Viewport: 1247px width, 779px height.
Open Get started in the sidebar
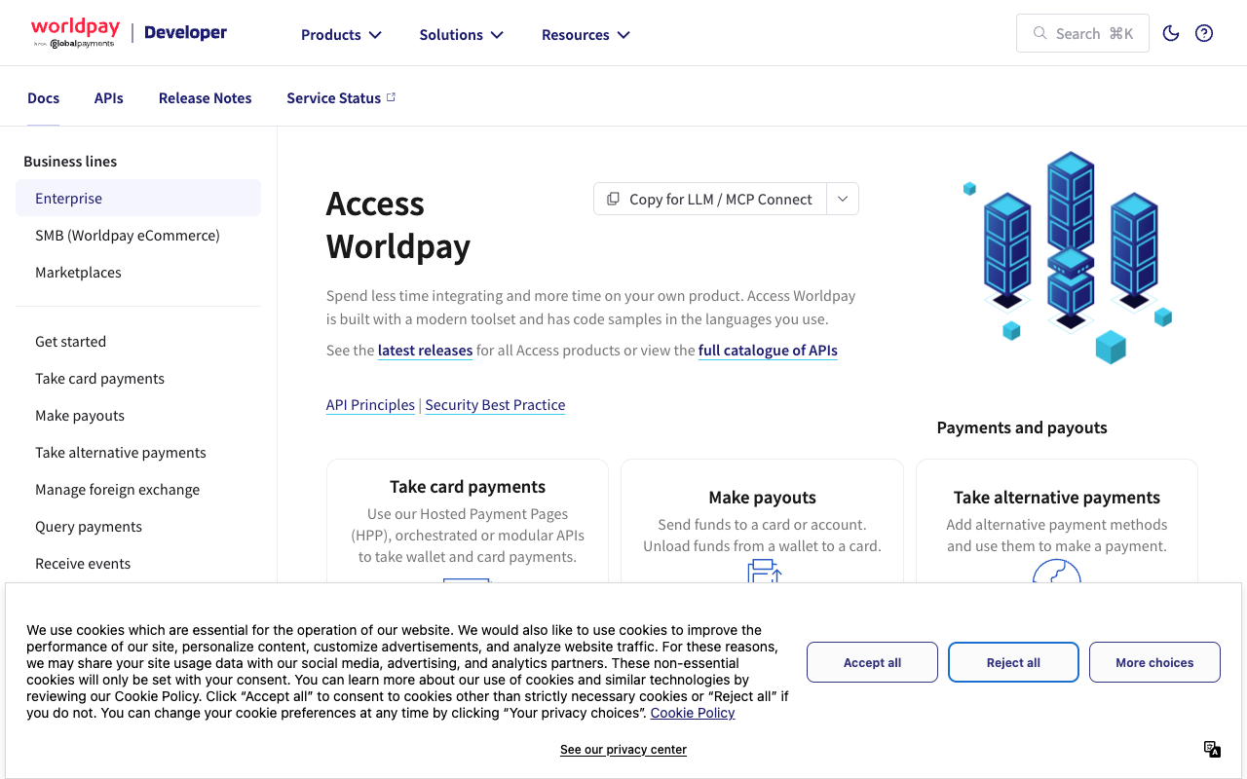138,341
